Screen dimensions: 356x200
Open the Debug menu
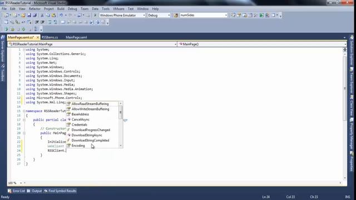pos(72,9)
